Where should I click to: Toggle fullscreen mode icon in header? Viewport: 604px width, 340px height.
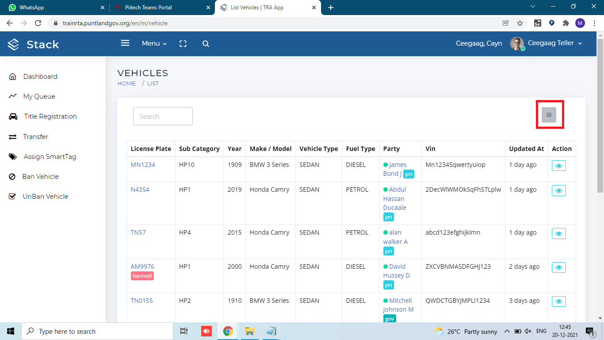[x=183, y=43]
